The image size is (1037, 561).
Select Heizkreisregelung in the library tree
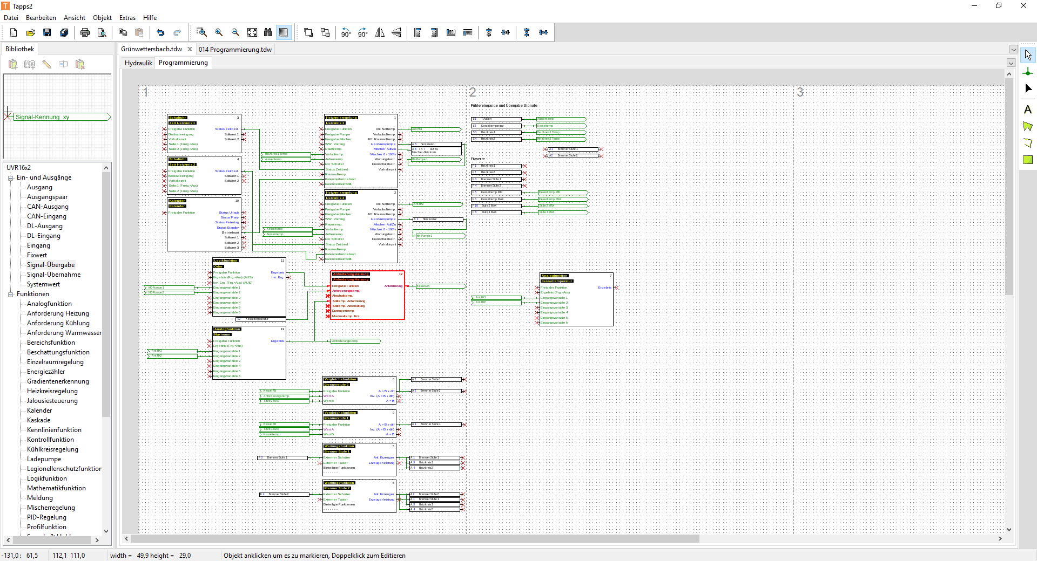click(x=52, y=392)
